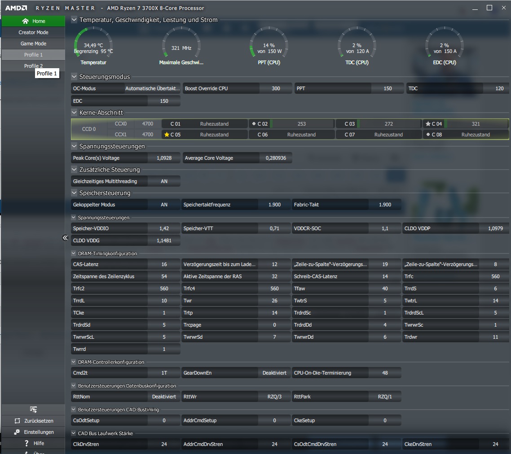Click Boost Override CPU value 300
Image resolution: width=511 pixels, height=454 pixels.
point(276,88)
